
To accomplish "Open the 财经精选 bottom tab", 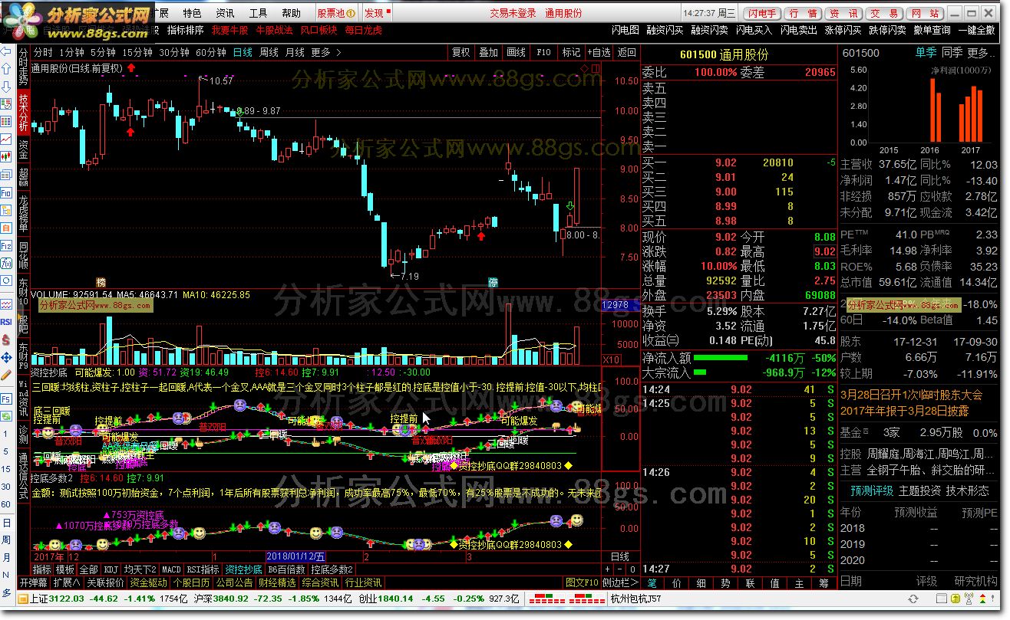I will (x=278, y=582).
